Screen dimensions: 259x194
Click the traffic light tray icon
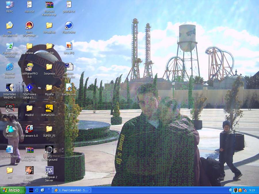point(235,190)
